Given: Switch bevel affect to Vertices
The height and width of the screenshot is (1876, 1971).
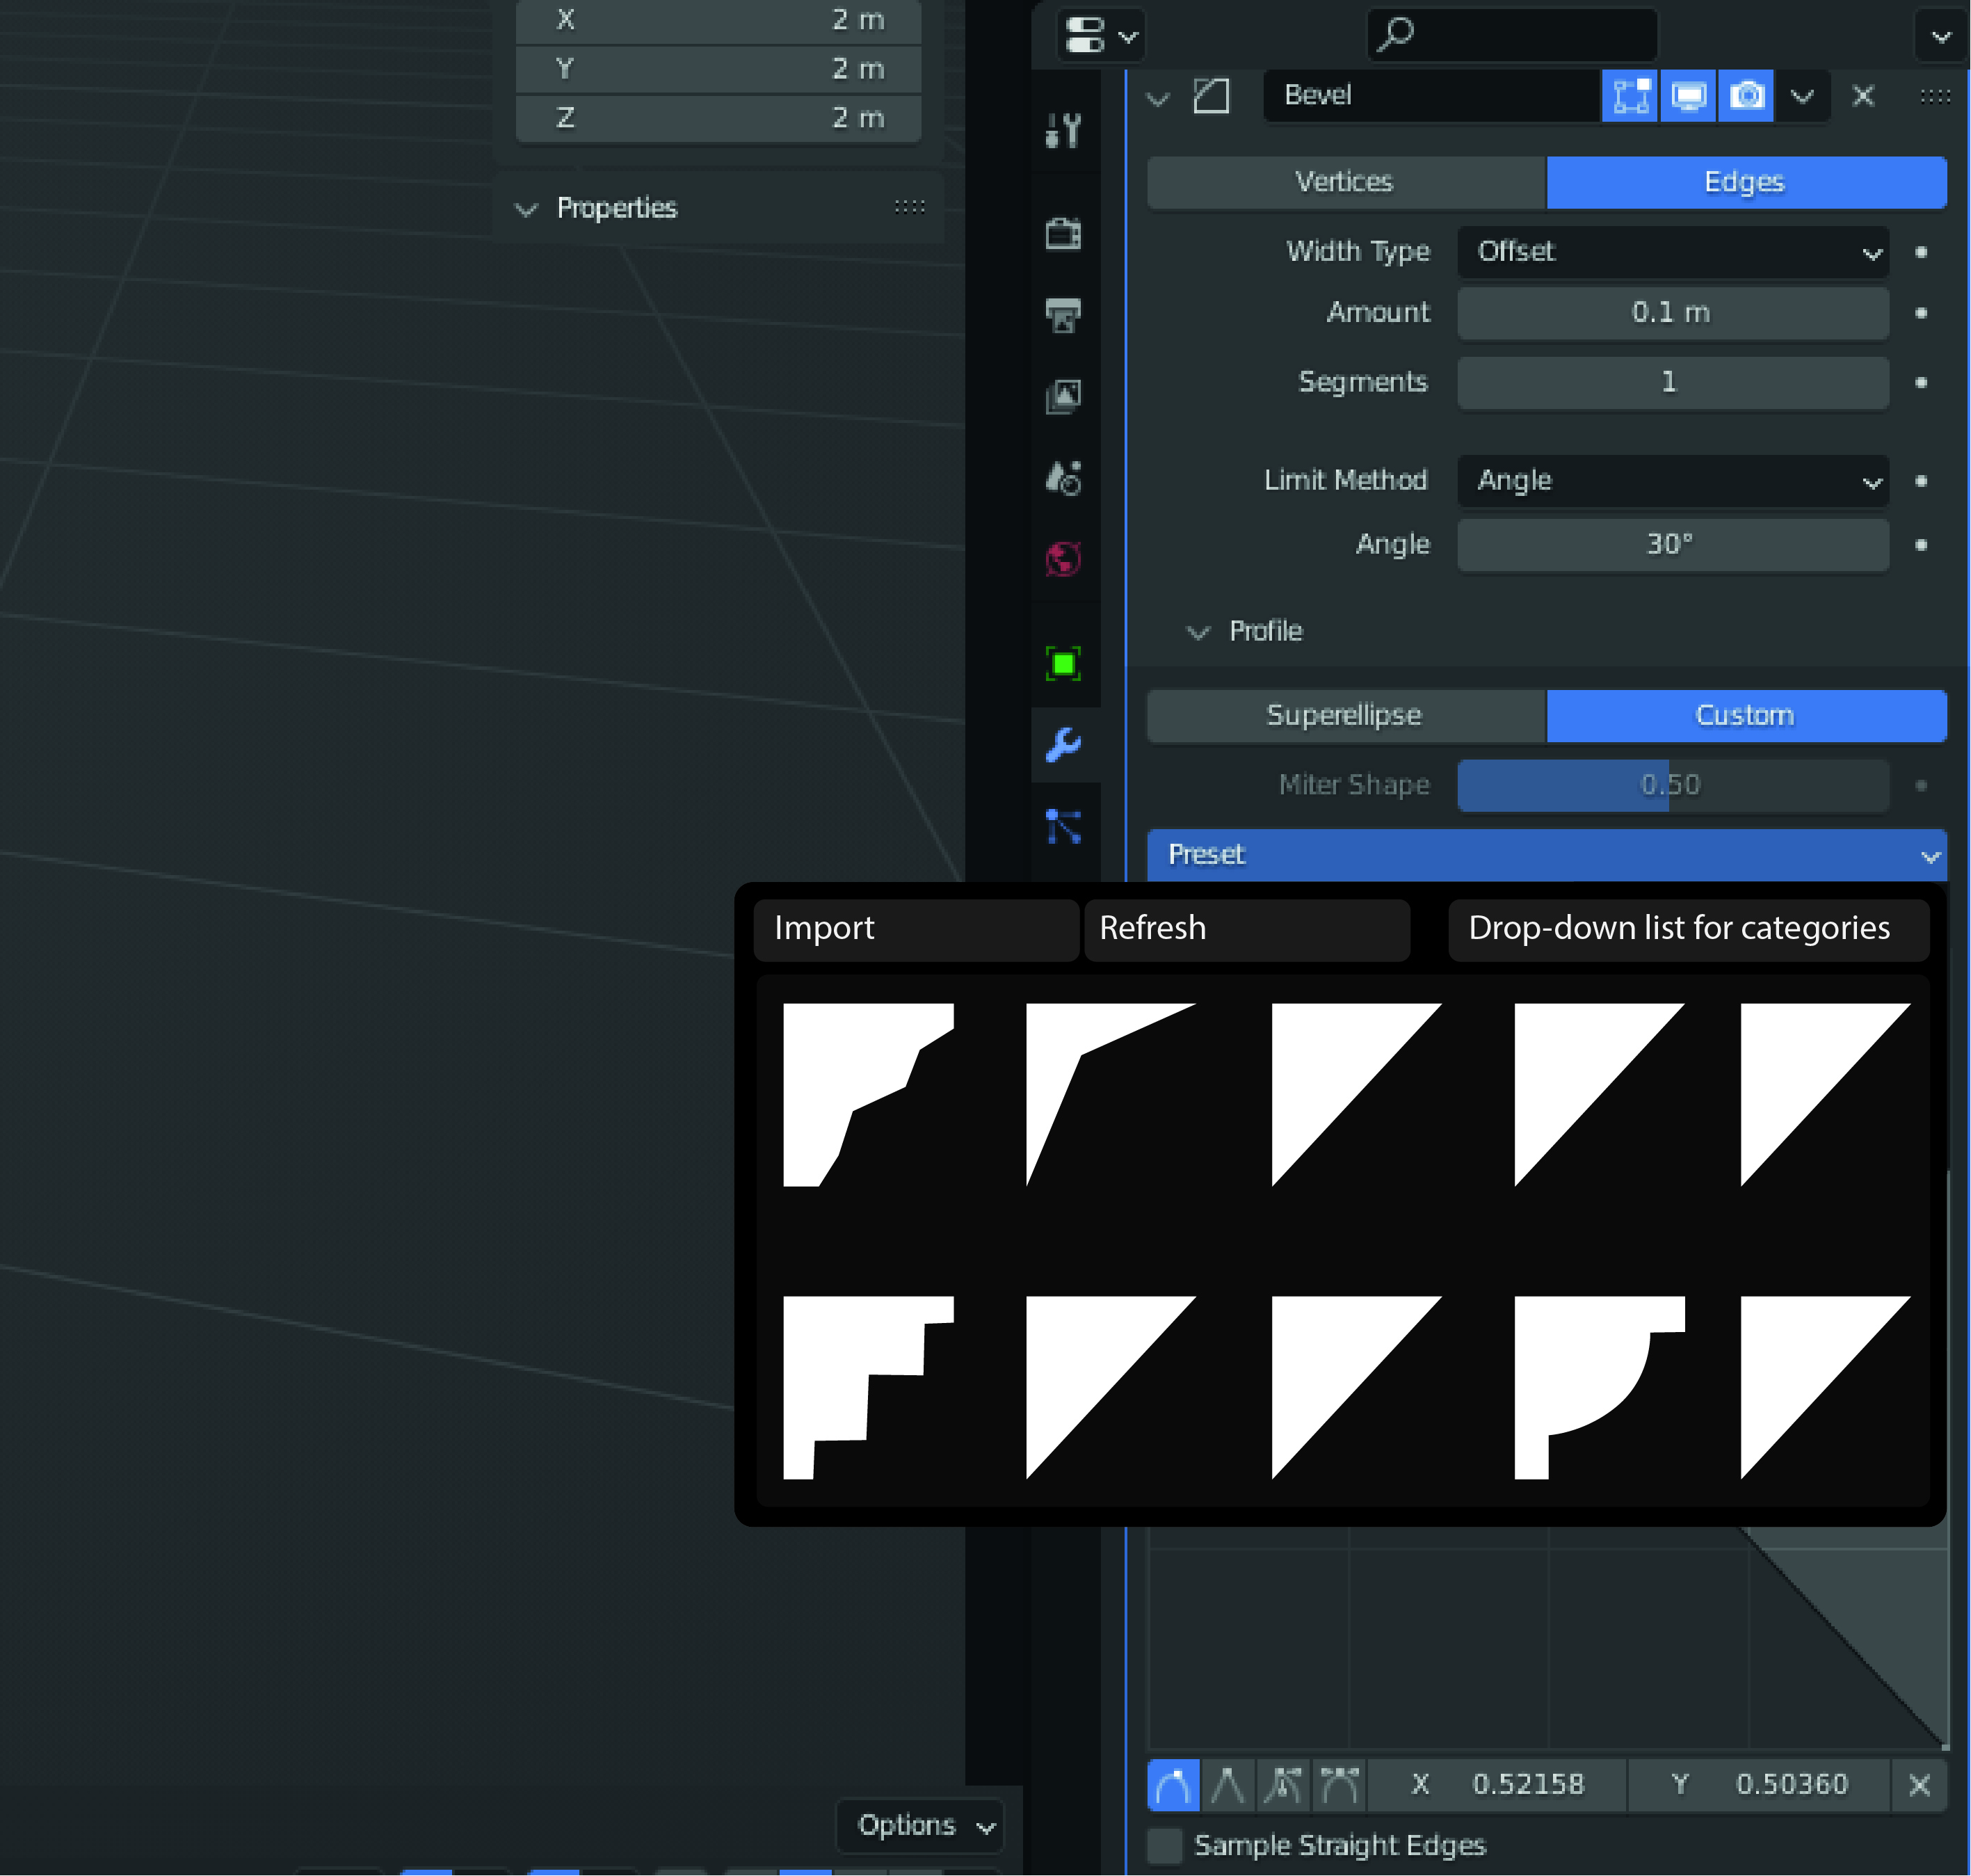Looking at the screenshot, I should (x=1346, y=182).
